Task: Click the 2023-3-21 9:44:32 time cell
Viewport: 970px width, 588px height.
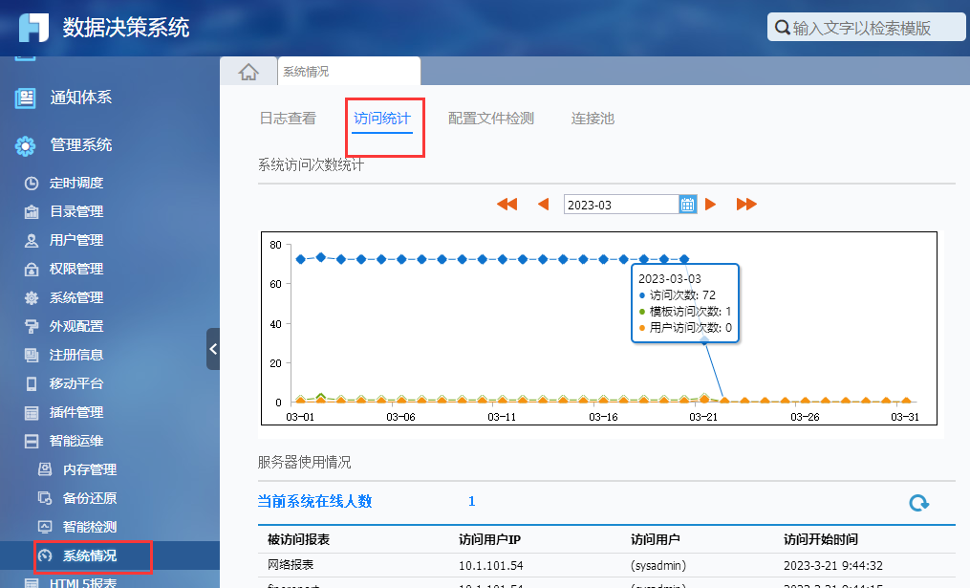Action: [x=833, y=566]
